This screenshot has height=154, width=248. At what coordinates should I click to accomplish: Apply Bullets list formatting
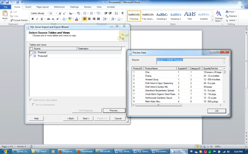tap(85, 13)
